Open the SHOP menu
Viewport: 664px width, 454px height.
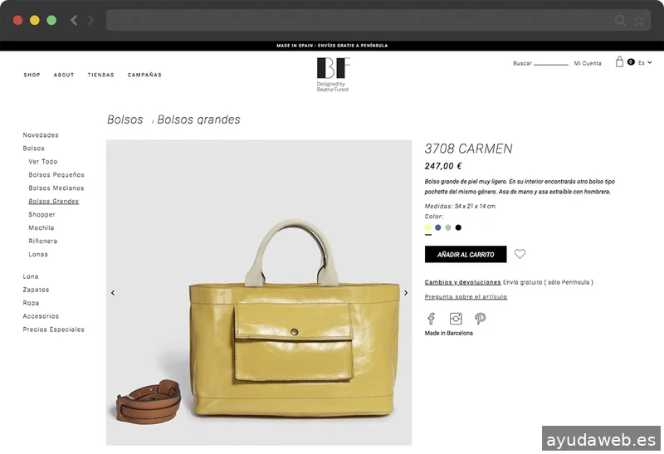(32, 75)
